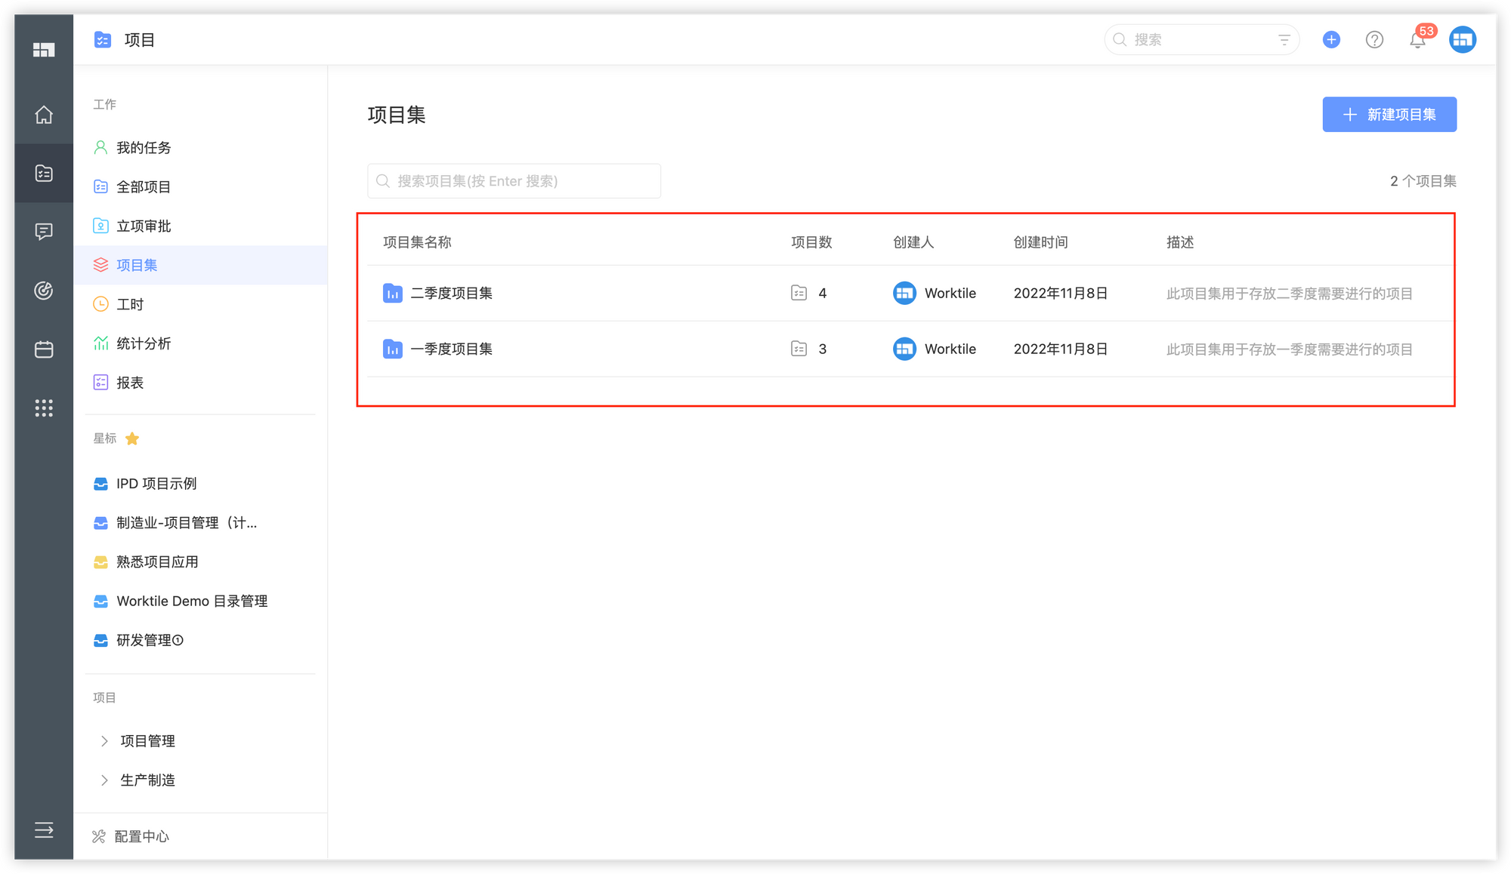
Task: Open the 二季度项目集 project set
Action: pyautogui.click(x=453, y=293)
